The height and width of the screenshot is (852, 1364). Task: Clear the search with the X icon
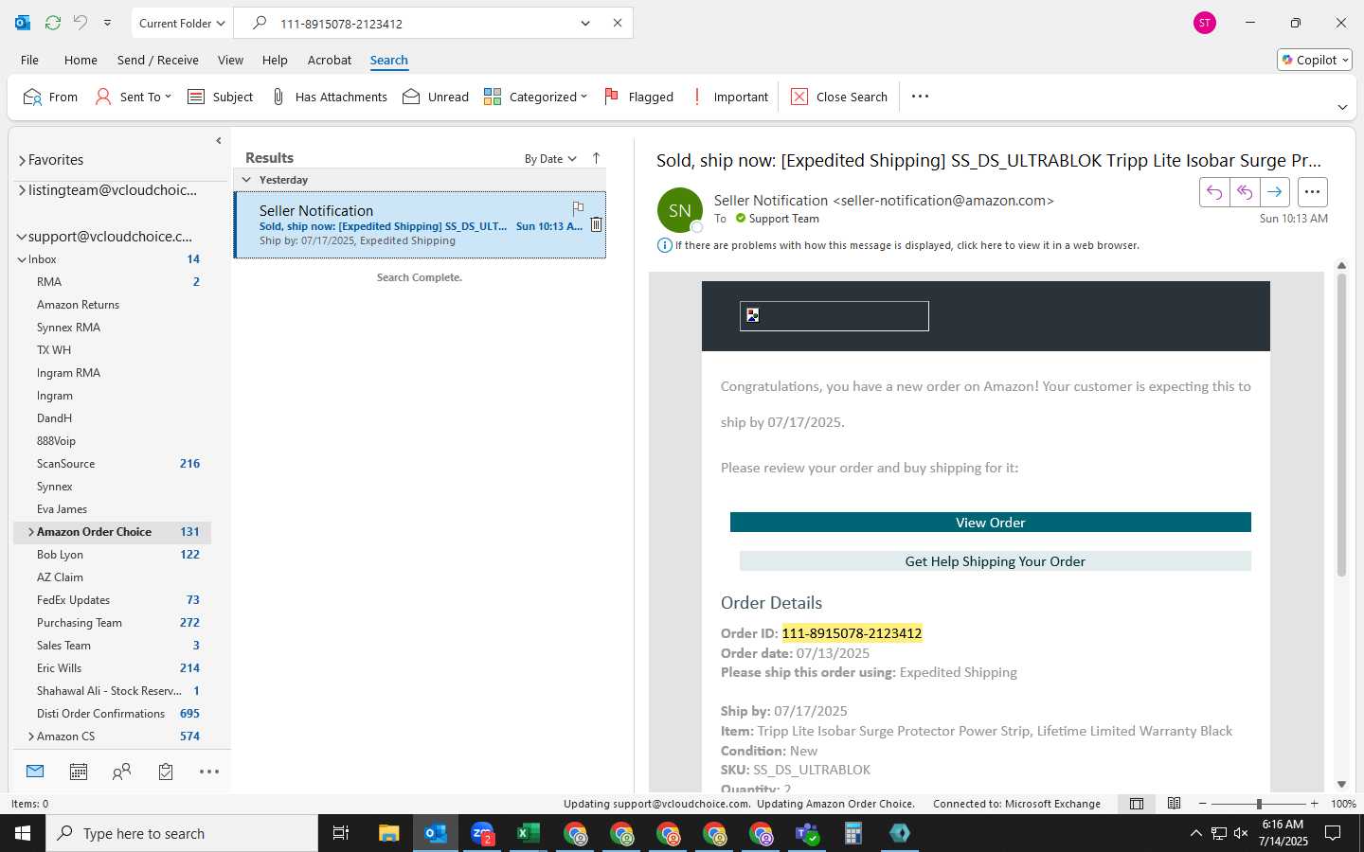[618, 23]
